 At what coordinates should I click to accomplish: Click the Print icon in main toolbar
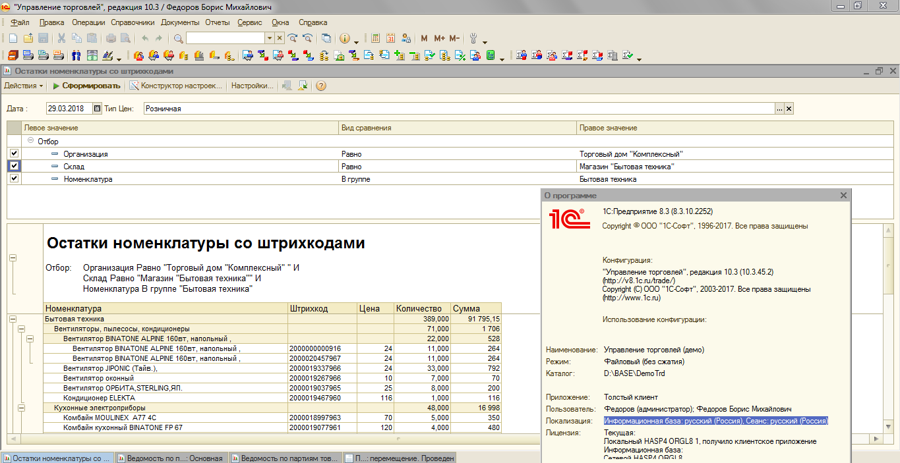pos(111,38)
